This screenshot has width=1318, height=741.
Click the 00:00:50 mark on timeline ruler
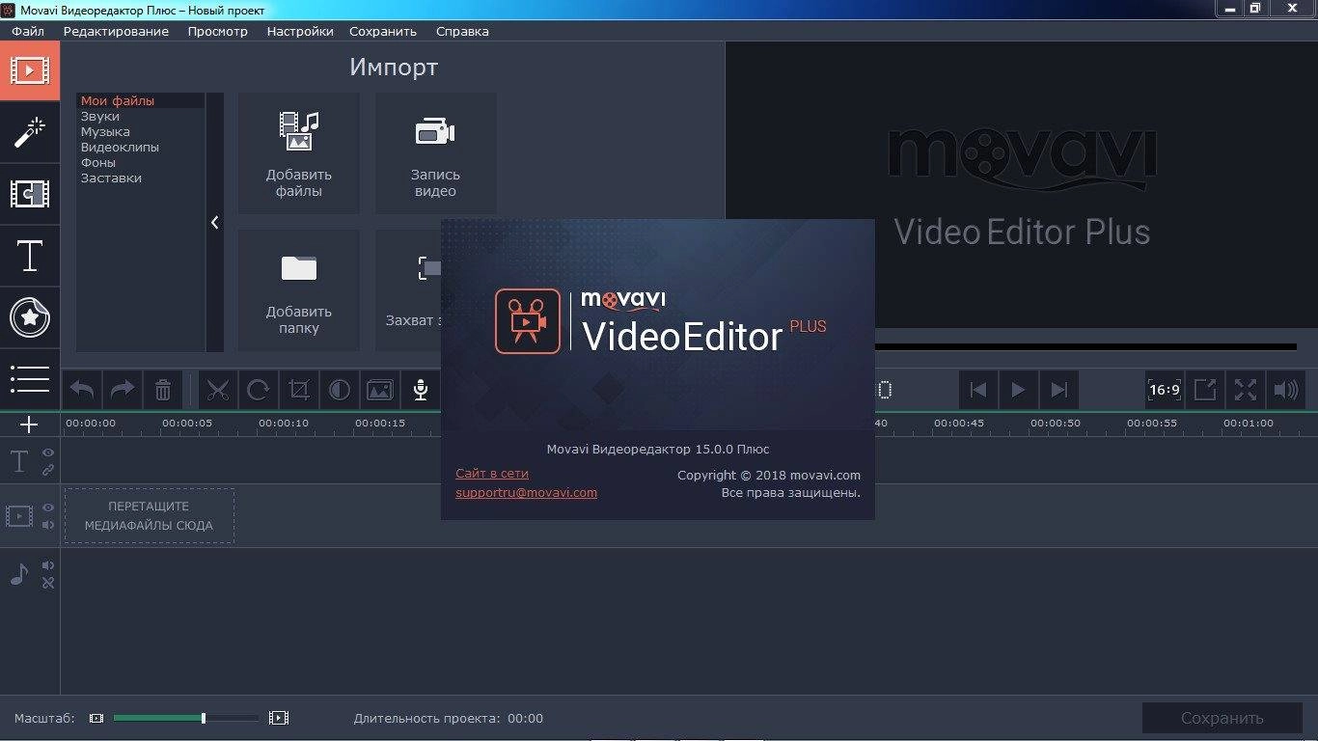1056,423
